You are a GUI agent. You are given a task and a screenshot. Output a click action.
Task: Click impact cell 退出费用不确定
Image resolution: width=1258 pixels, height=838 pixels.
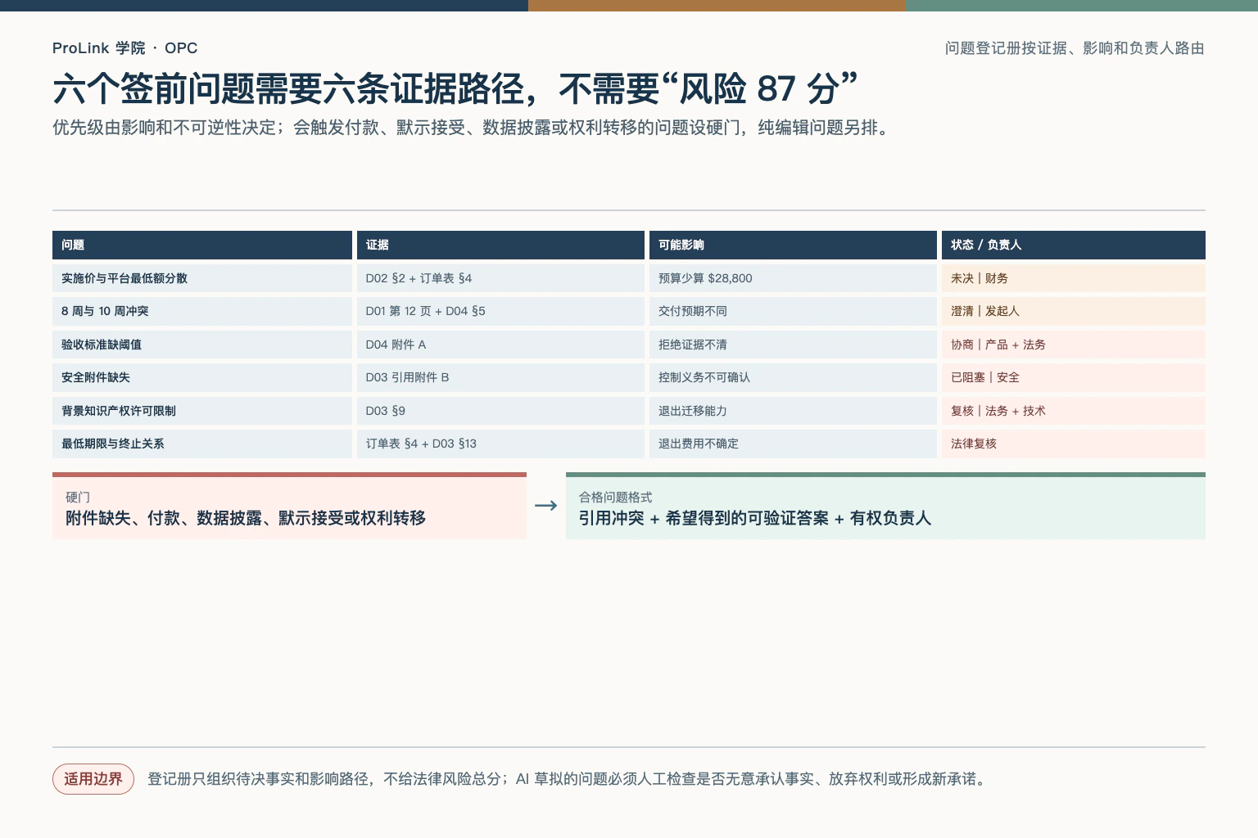pos(793,444)
